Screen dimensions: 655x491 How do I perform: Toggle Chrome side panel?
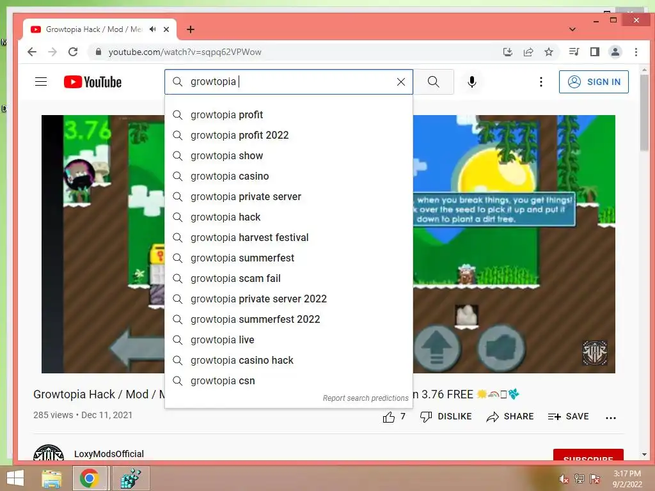[x=595, y=52]
